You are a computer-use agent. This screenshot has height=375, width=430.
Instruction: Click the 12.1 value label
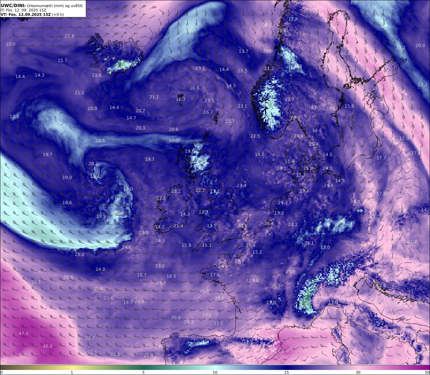pyautogui.click(x=100, y=141)
